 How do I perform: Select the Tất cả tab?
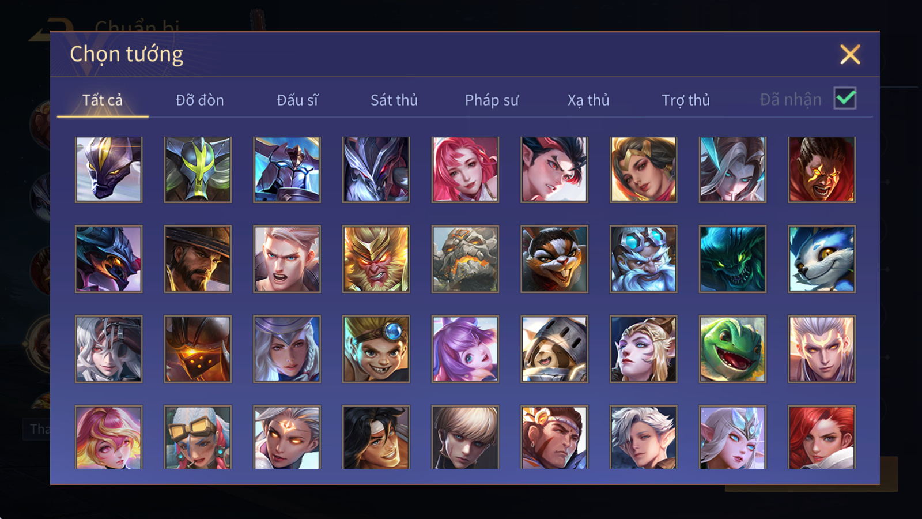(x=103, y=100)
